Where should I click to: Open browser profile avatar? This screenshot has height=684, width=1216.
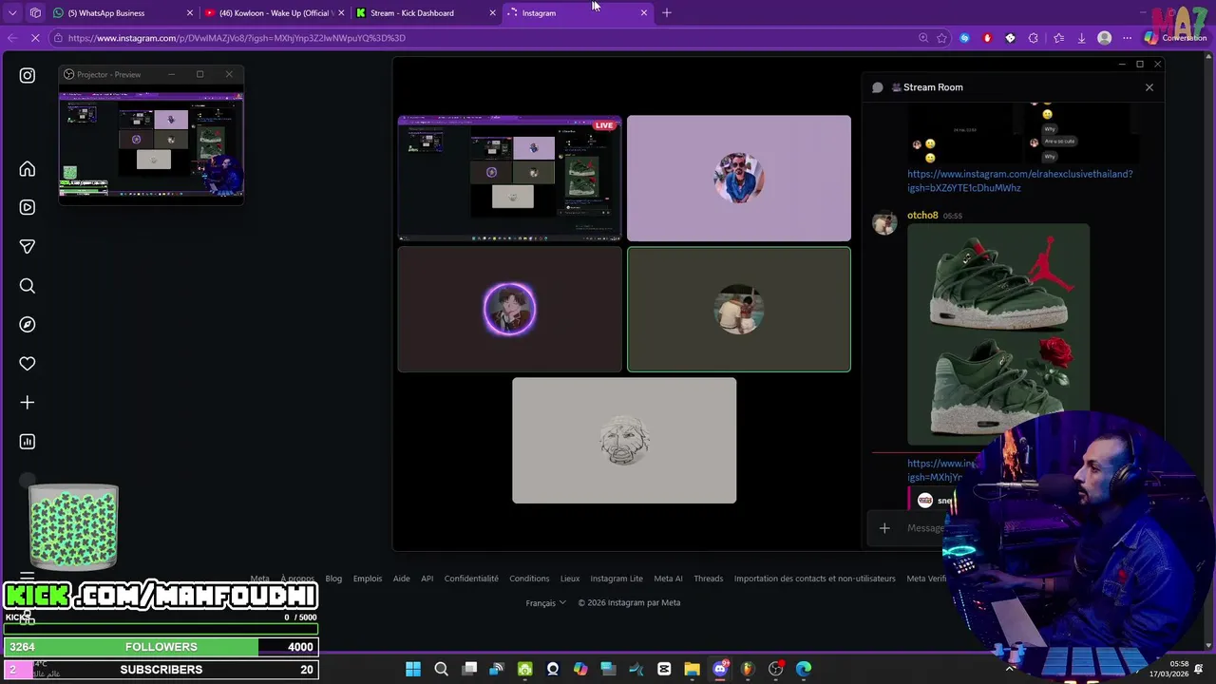1104,38
